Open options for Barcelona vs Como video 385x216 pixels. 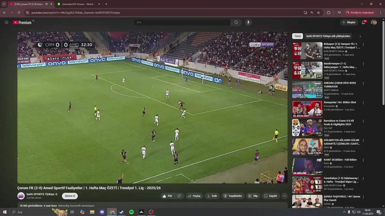tap(363, 121)
